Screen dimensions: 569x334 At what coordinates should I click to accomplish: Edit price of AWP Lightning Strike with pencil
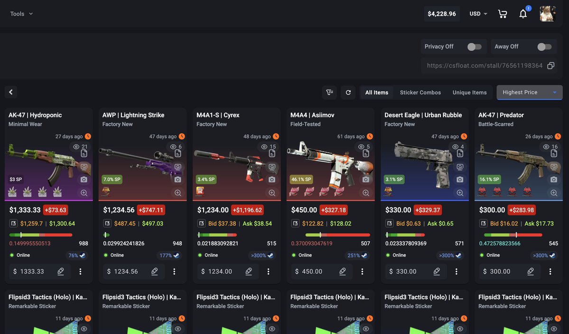(155, 271)
